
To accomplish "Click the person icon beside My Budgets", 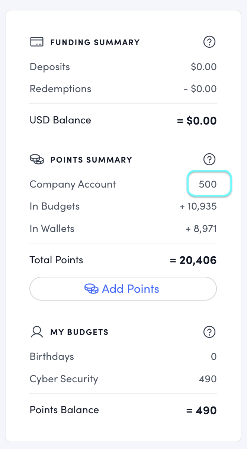I will [37, 332].
